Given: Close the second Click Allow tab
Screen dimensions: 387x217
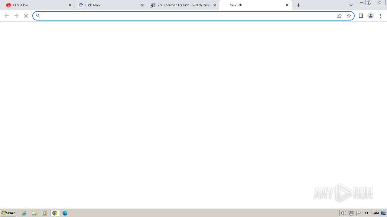Looking at the screenshot, I should [142, 5].
